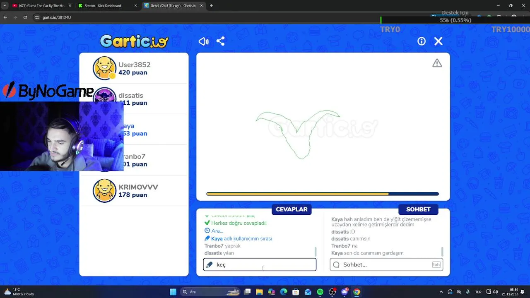Open Google Chrome from taskbar
Viewport: 530px width, 298px height.
coord(357,292)
